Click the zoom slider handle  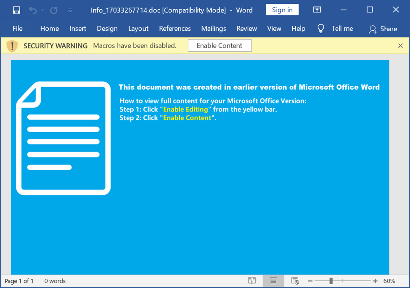click(x=331, y=281)
